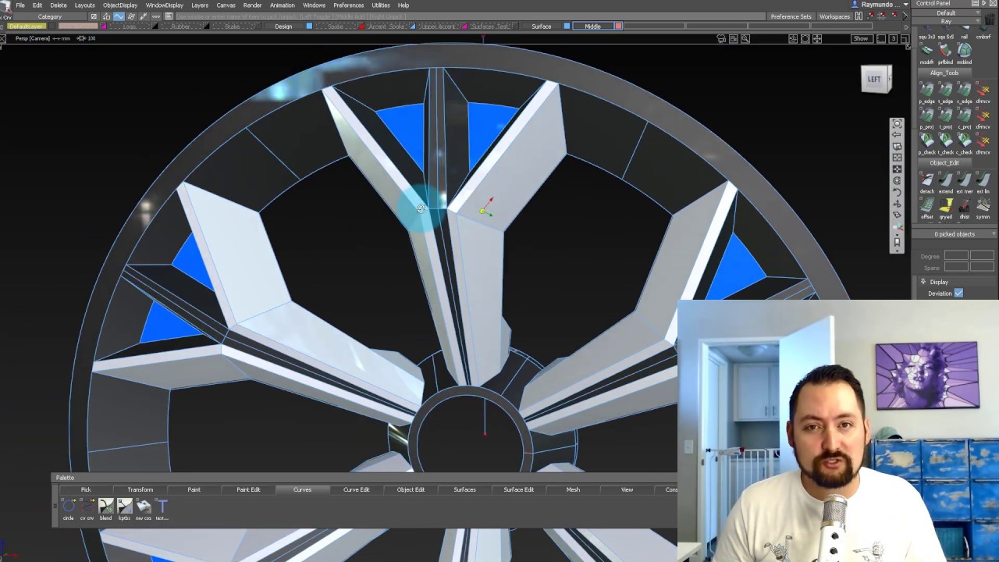Select the c_proj align tool

click(964, 116)
